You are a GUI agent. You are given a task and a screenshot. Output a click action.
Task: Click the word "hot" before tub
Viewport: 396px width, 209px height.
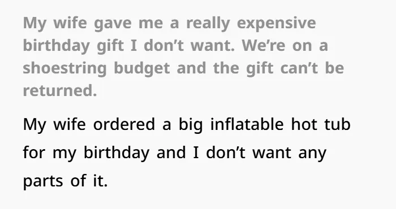(x=304, y=124)
